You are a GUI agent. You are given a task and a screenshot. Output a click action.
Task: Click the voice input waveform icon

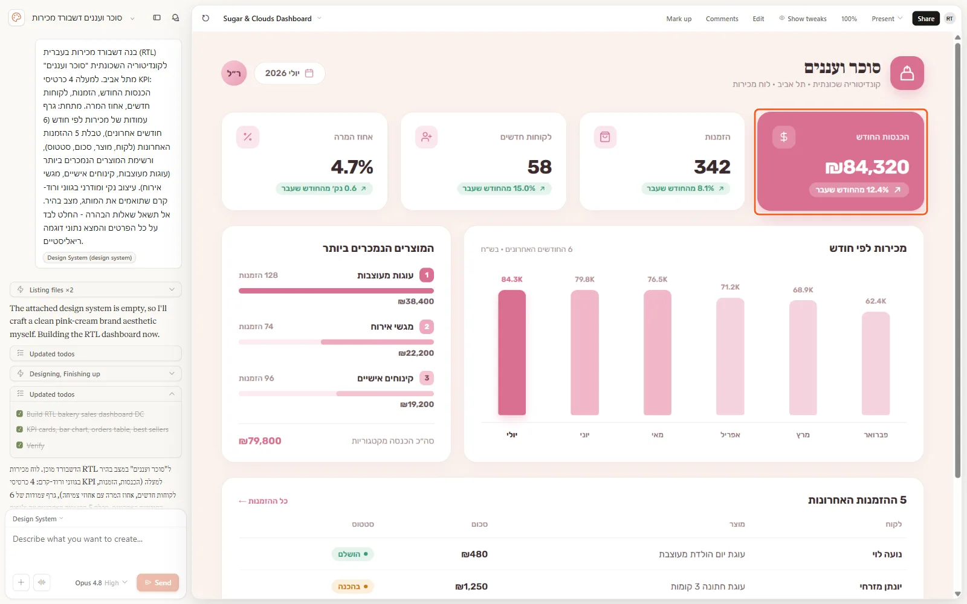[42, 582]
